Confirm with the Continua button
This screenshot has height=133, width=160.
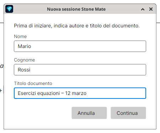pyautogui.click(x=128, y=113)
